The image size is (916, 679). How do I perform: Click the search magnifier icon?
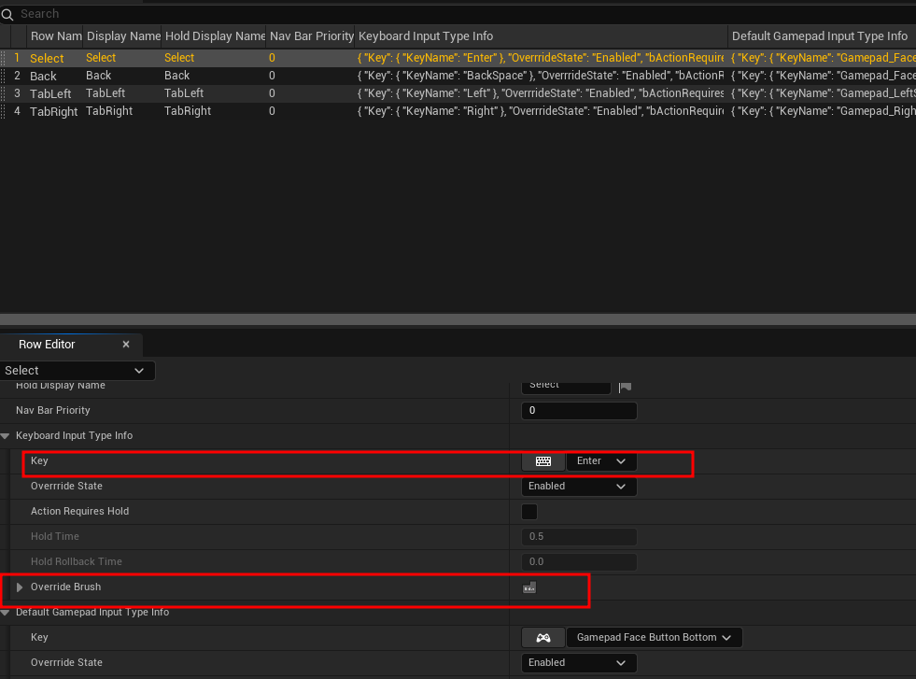(x=8, y=14)
